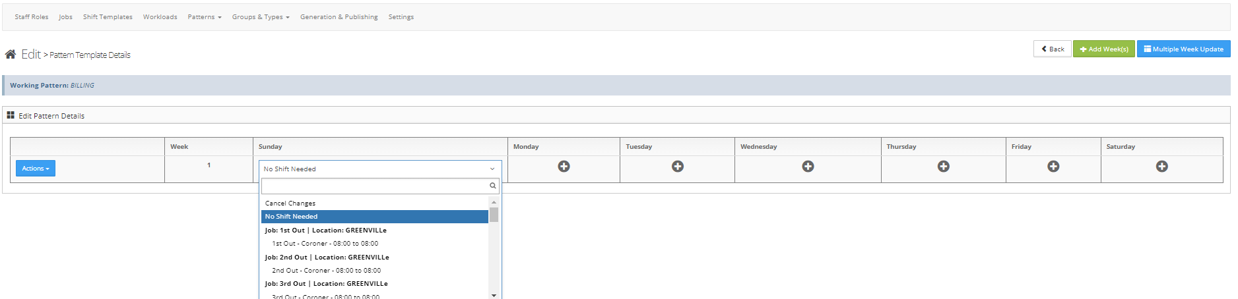This screenshot has width=1238, height=299.
Task: Click the home icon beside Edit
Action: 11,55
